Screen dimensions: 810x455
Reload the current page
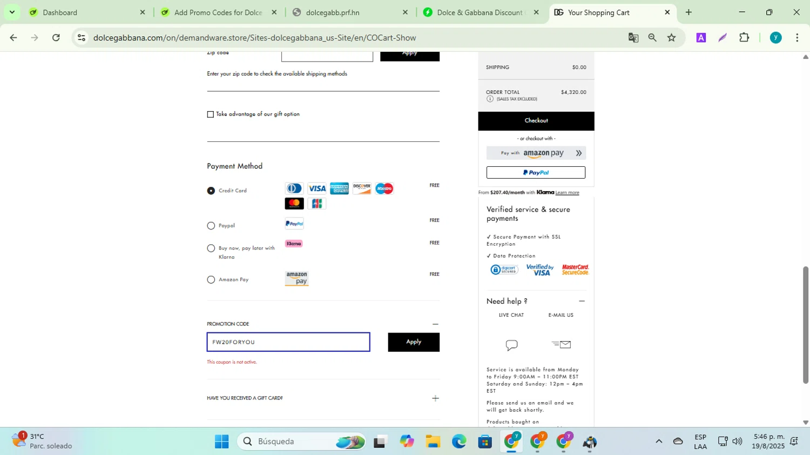[56, 38]
